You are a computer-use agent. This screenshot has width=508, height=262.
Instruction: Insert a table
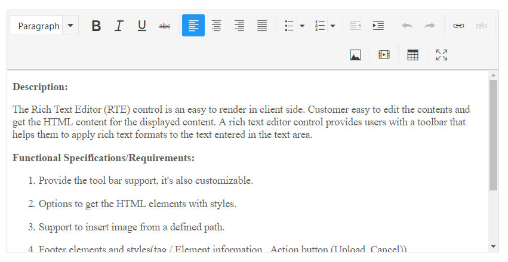412,55
